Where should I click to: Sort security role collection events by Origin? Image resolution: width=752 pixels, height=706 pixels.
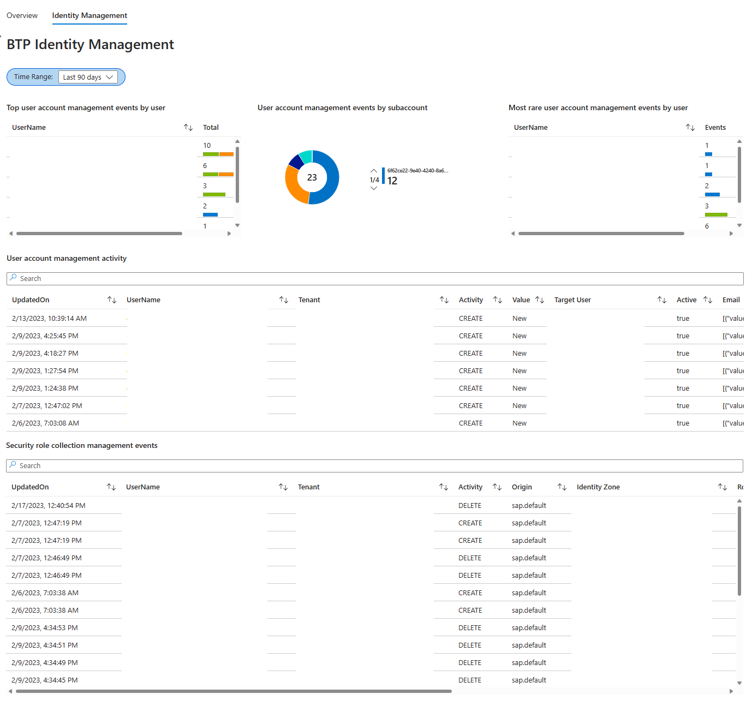[562, 487]
